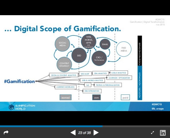Viewport: 170px width, 138px height.
Task: Click the 23 of 38 slide counter
Action: [x=84, y=133]
